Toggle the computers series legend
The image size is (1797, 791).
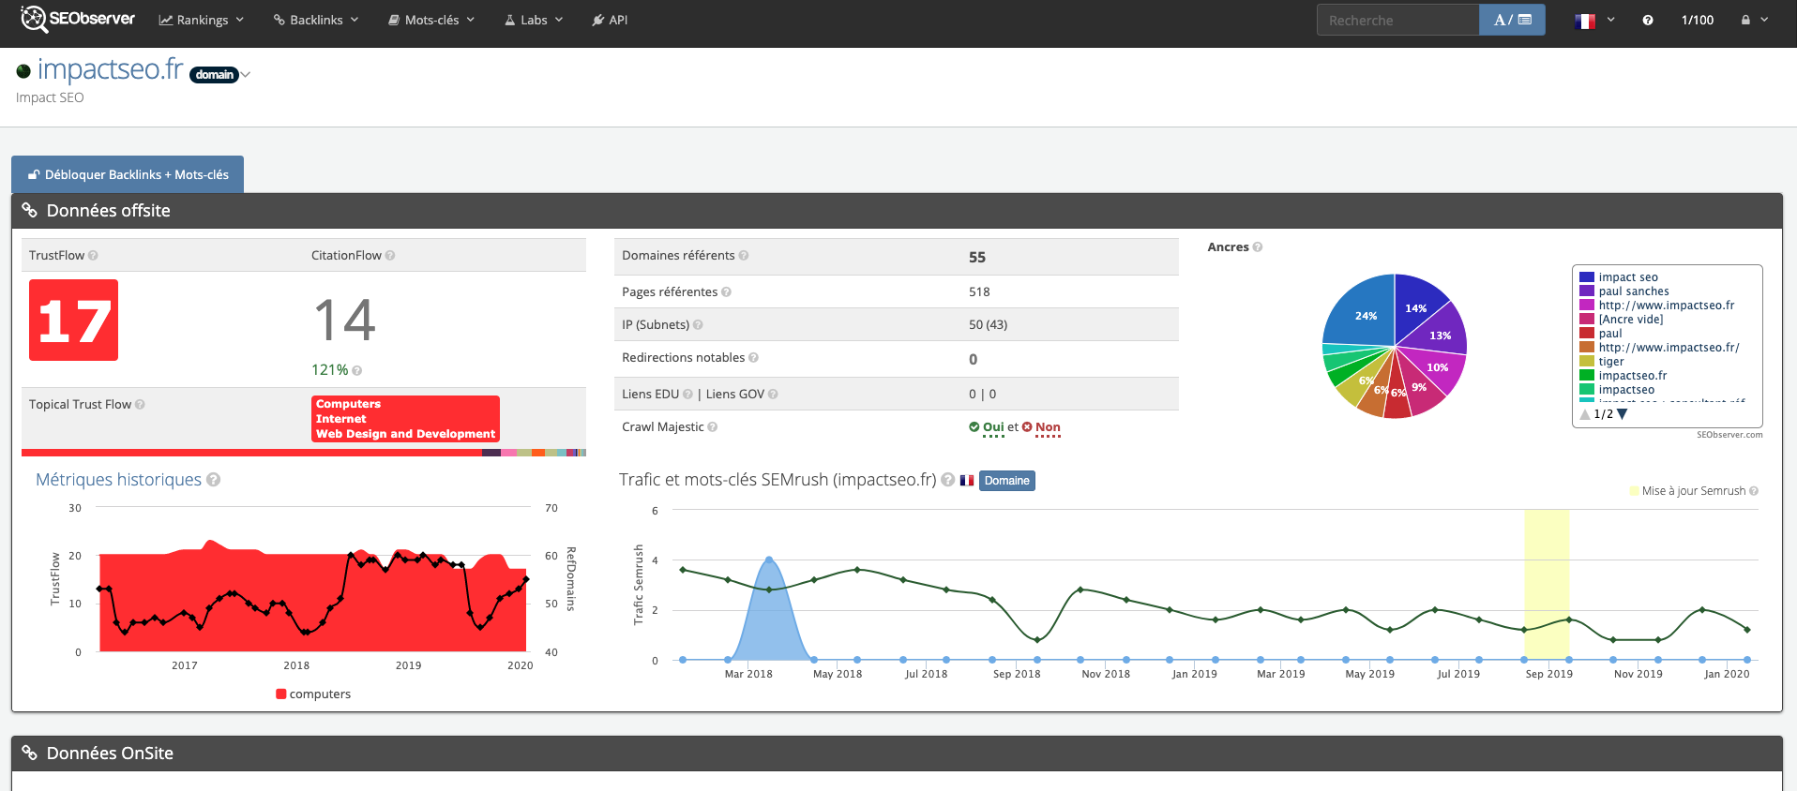click(313, 694)
